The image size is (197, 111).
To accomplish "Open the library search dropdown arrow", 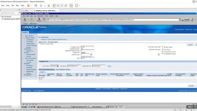I will pyautogui.click(x=19, y=13).
